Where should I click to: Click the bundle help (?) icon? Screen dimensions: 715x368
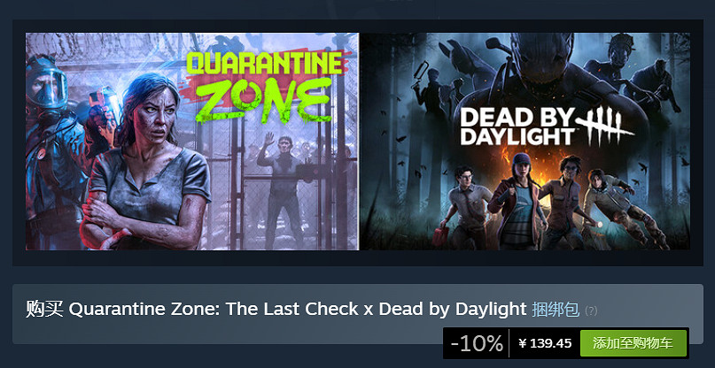pyautogui.click(x=591, y=311)
